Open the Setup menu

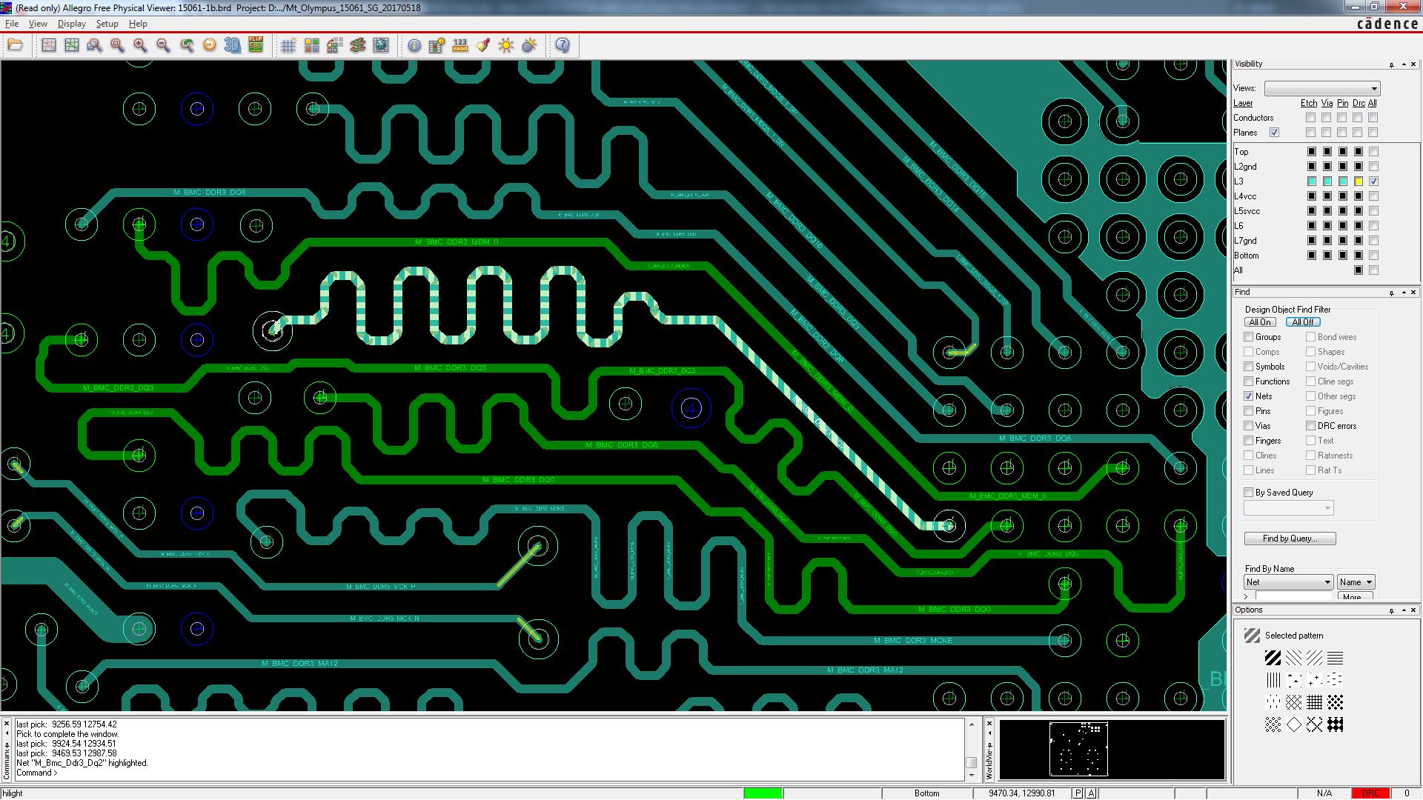107,24
